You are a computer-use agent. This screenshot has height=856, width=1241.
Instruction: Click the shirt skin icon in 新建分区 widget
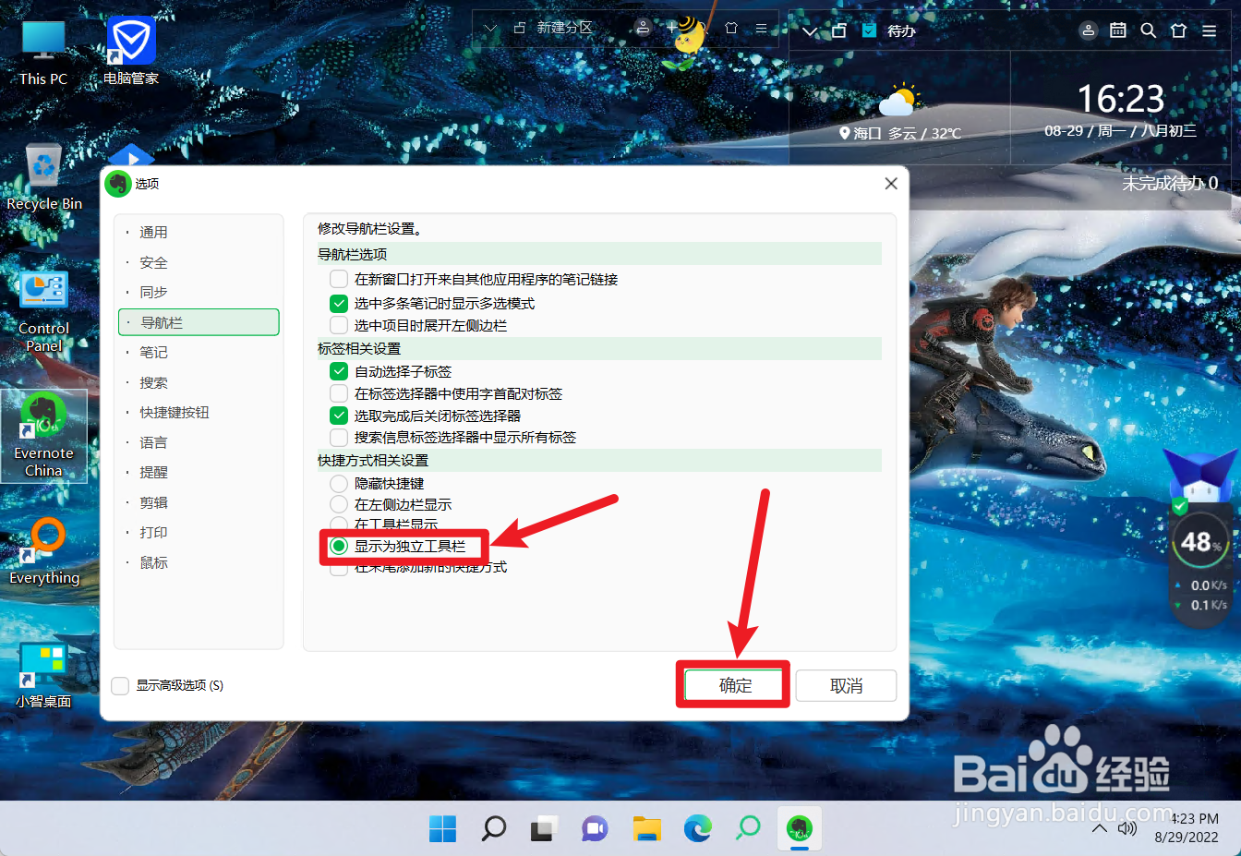(731, 28)
